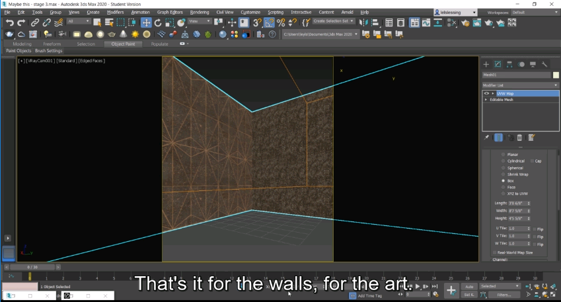The width and height of the screenshot is (561, 302).
Task: Activate the Select and Scale tool
Action: click(x=169, y=23)
